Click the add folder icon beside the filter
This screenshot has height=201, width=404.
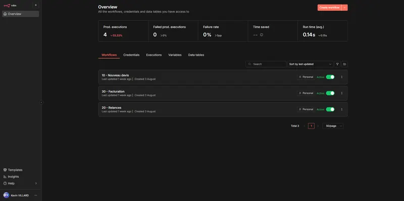pyautogui.click(x=345, y=64)
